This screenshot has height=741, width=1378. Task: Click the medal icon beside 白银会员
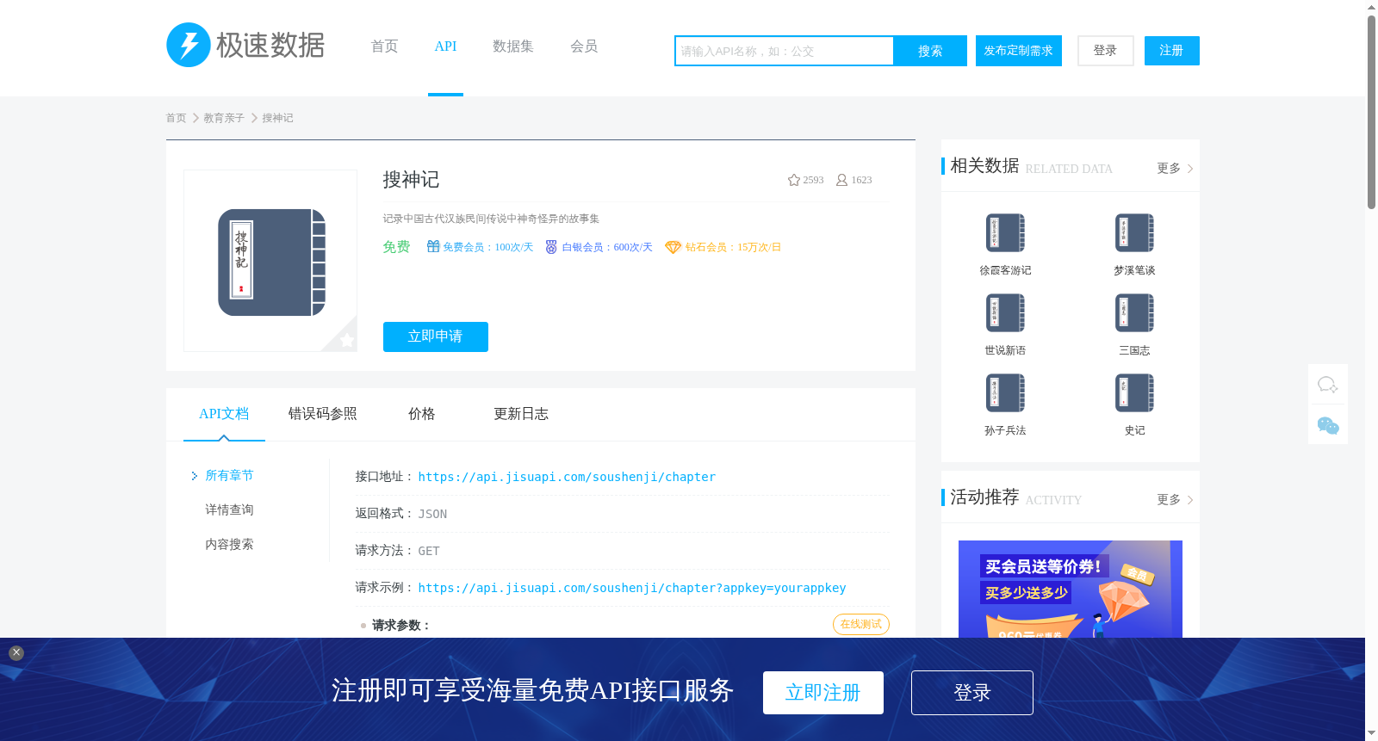pyautogui.click(x=551, y=247)
